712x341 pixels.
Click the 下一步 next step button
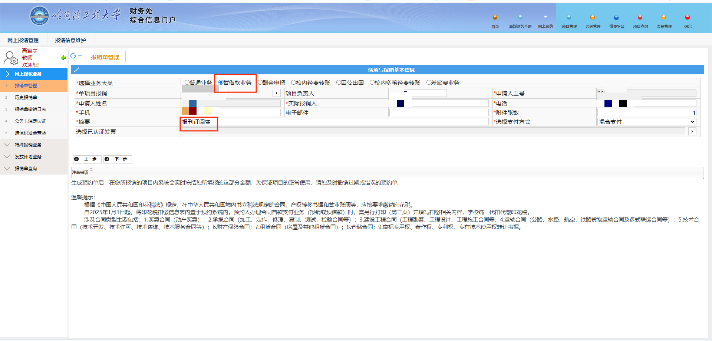click(x=118, y=159)
